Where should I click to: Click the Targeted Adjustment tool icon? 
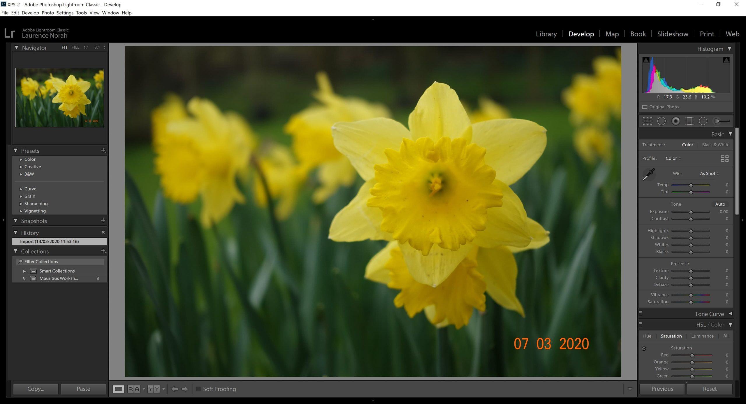644,348
